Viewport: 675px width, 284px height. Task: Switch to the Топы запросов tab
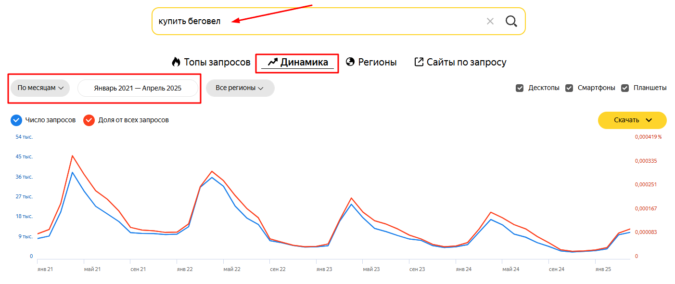pos(211,62)
